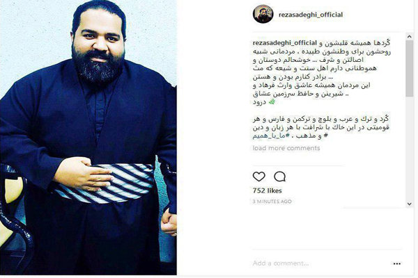Screen dimensions: 418x278
Task: Open the bold rezasadeghi_official username in caption
Action: point(285,43)
